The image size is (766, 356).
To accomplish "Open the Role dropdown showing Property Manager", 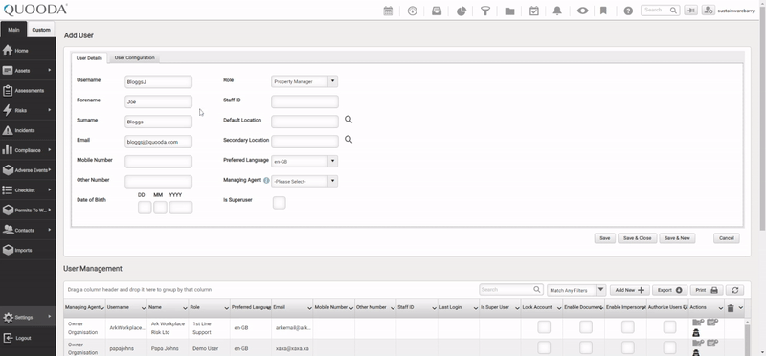I will (304, 81).
